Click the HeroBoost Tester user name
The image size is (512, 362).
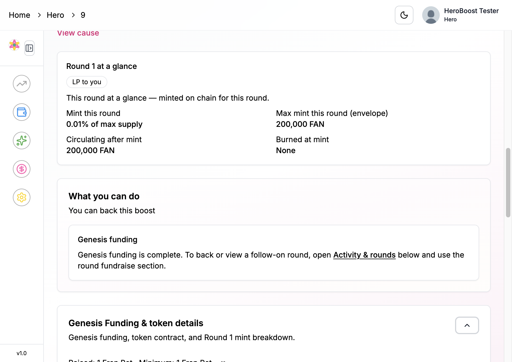[x=471, y=11]
